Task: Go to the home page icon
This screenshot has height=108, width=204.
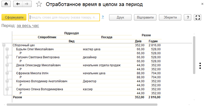Action: pyautogui.click(x=6, y=4)
